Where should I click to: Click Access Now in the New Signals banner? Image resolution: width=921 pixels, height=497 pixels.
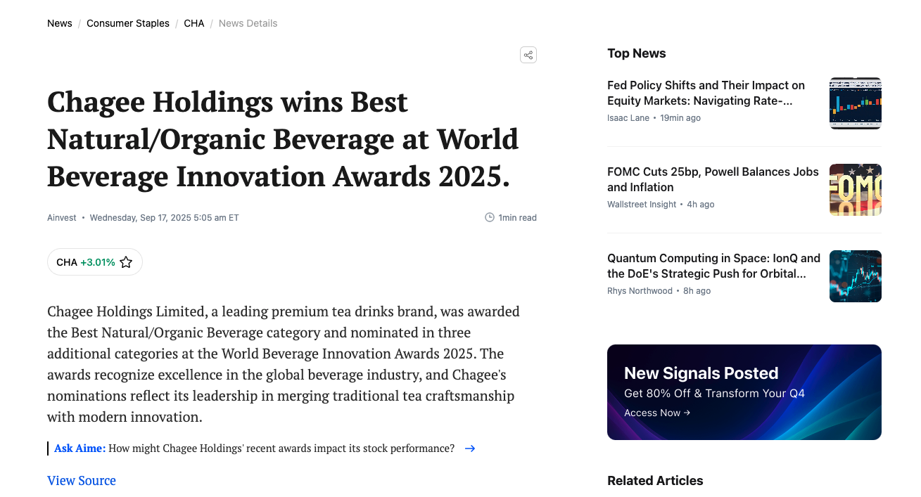(657, 413)
